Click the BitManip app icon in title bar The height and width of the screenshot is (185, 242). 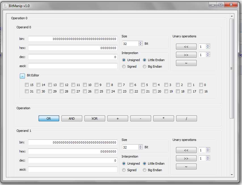(5, 6)
